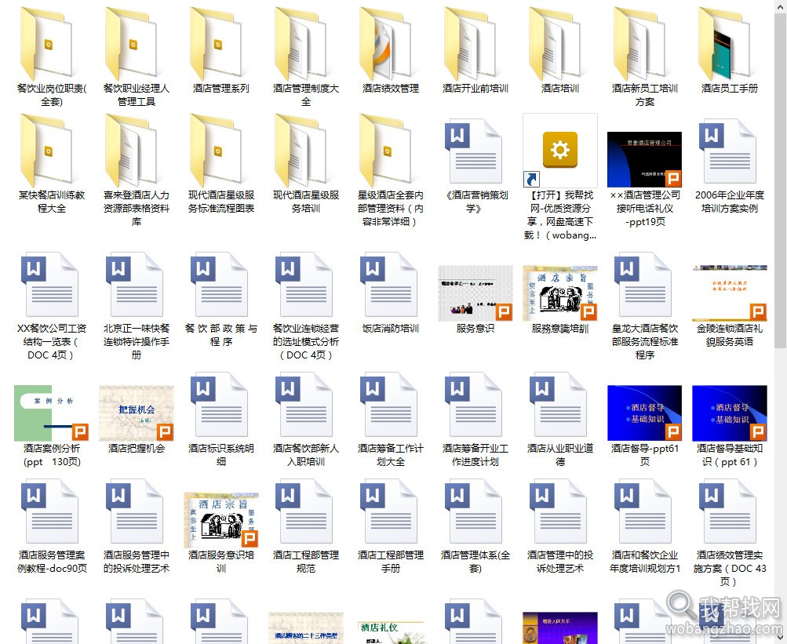Screen dimensions: 787x644
Task: Click the file name 酒店服务管理案例教程-doc90页
Action: [x=52, y=562]
